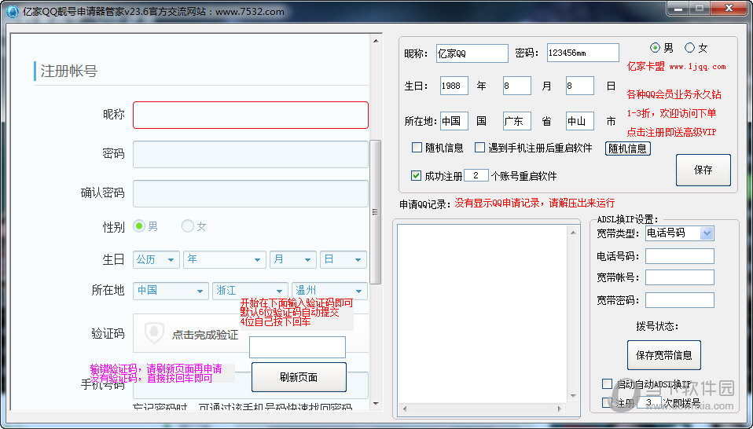Click the 宽带密码 input field

[x=680, y=300]
